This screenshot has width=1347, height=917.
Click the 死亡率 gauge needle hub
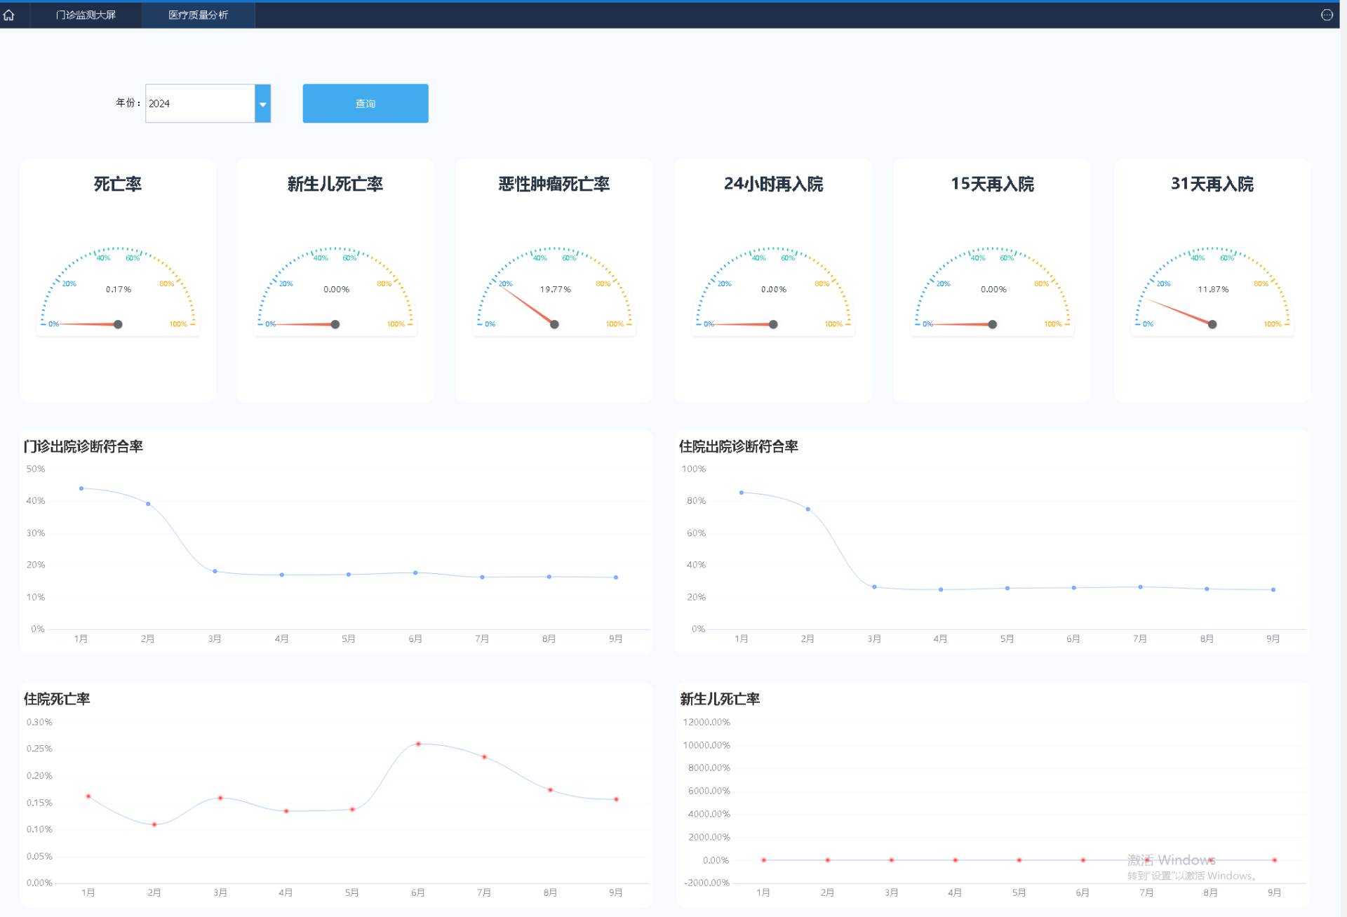point(118,324)
